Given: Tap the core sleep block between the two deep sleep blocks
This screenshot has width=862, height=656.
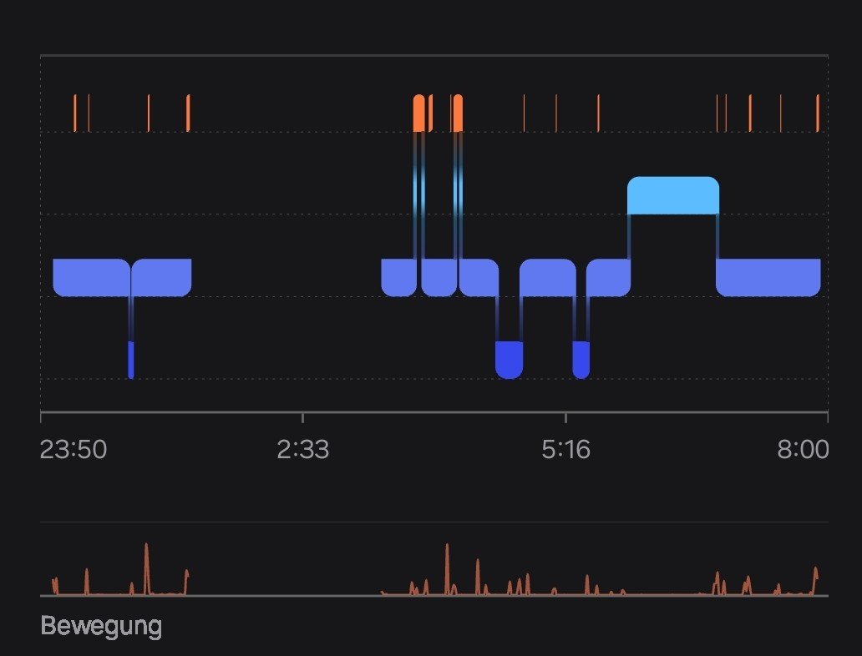Looking at the screenshot, I should (548, 277).
